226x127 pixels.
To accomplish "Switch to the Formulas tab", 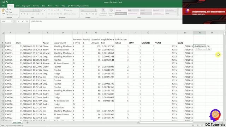I will (x=36, y=6).
